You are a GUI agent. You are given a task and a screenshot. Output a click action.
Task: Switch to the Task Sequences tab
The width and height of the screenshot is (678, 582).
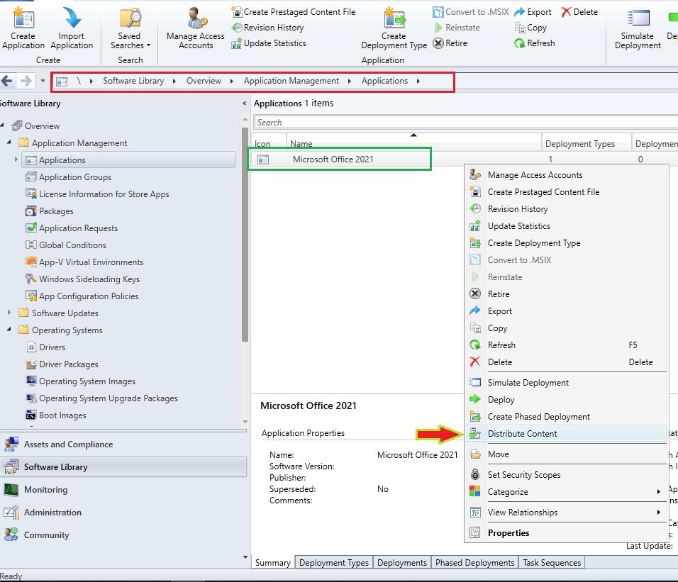click(552, 563)
